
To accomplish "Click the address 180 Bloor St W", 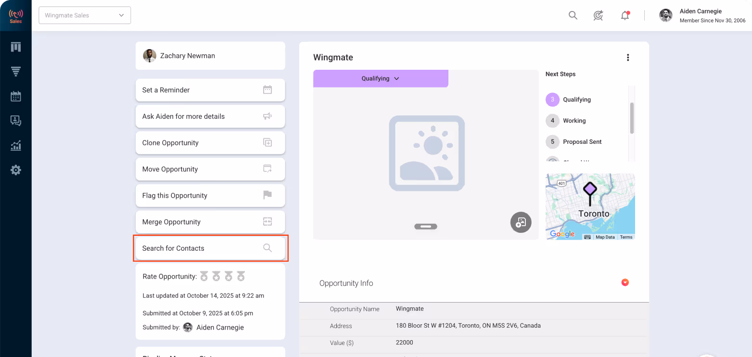I will click(x=468, y=326).
